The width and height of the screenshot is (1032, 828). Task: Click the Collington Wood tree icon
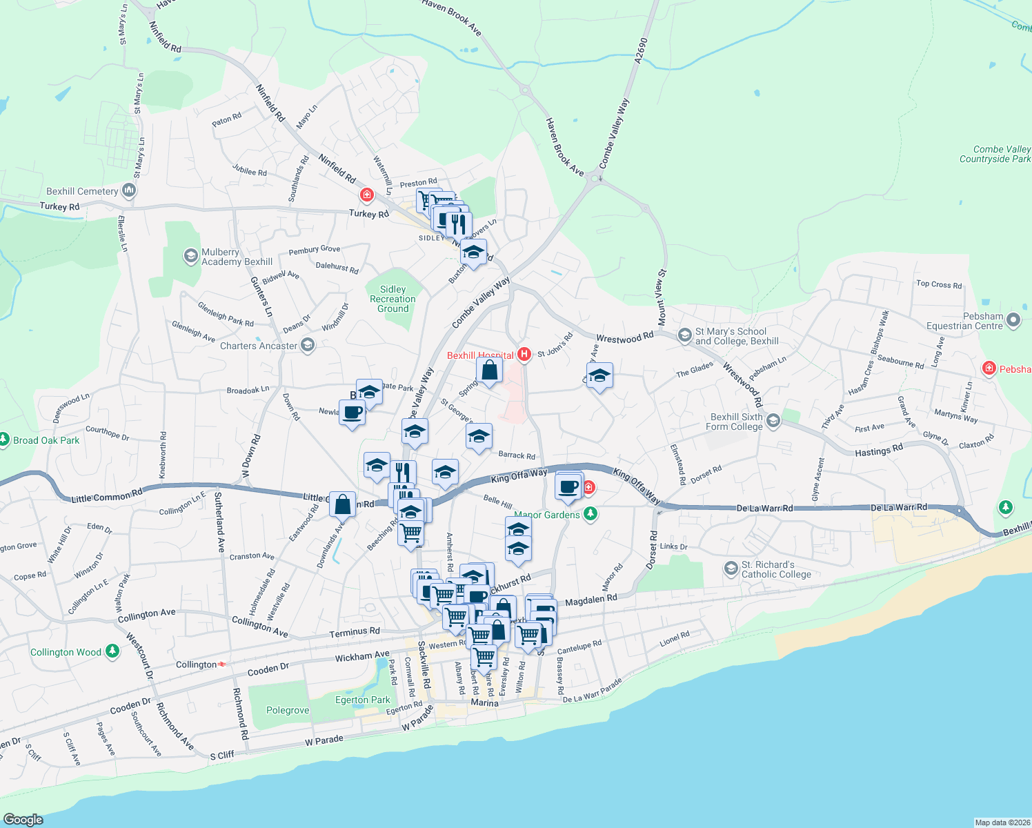(x=112, y=651)
